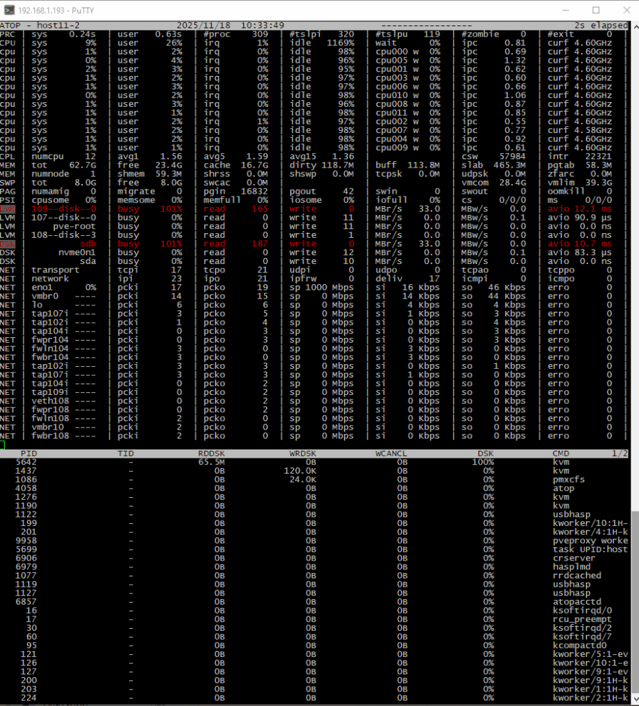The height and width of the screenshot is (706, 639).
Task: Click the red sdb disk name
Action: tap(88, 243)
